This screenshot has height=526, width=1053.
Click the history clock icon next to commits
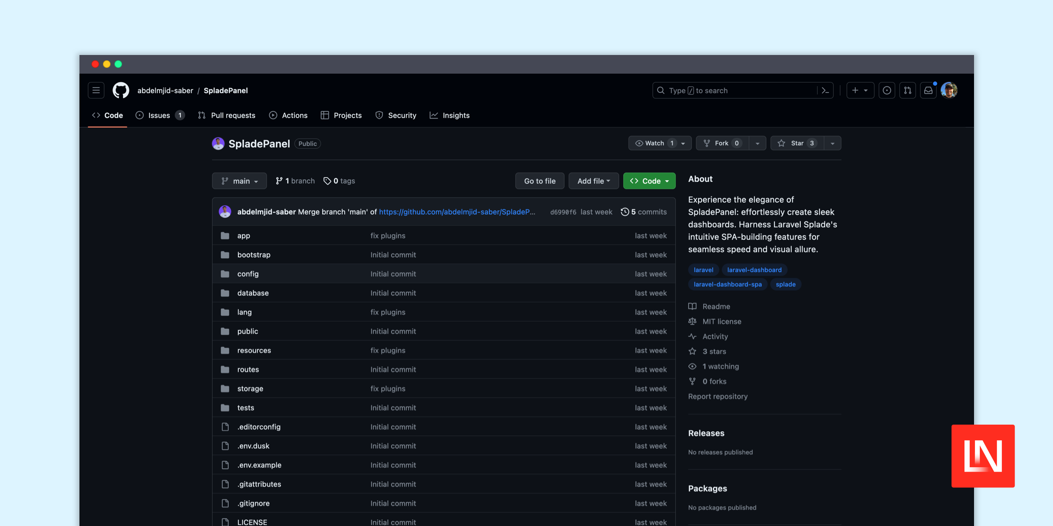tap(625, 212)
